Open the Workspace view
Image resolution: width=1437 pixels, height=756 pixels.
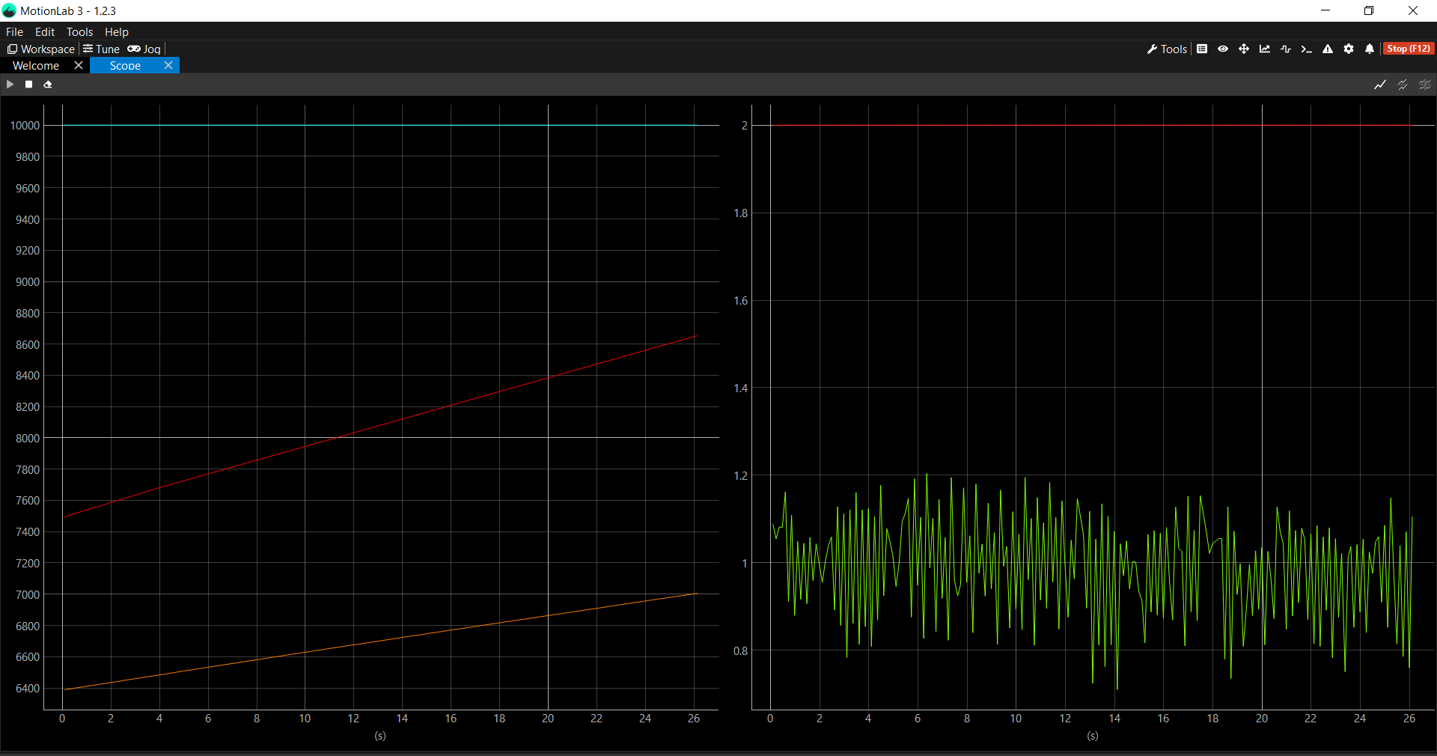[x=41, y=49]
